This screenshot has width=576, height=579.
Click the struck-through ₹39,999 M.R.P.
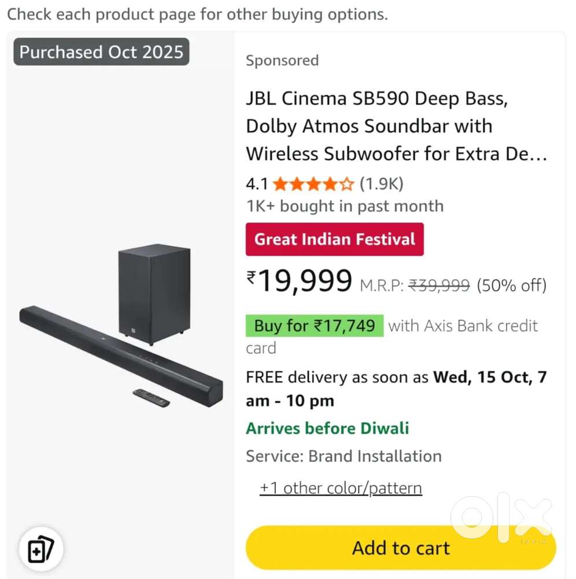pos(439,285)
